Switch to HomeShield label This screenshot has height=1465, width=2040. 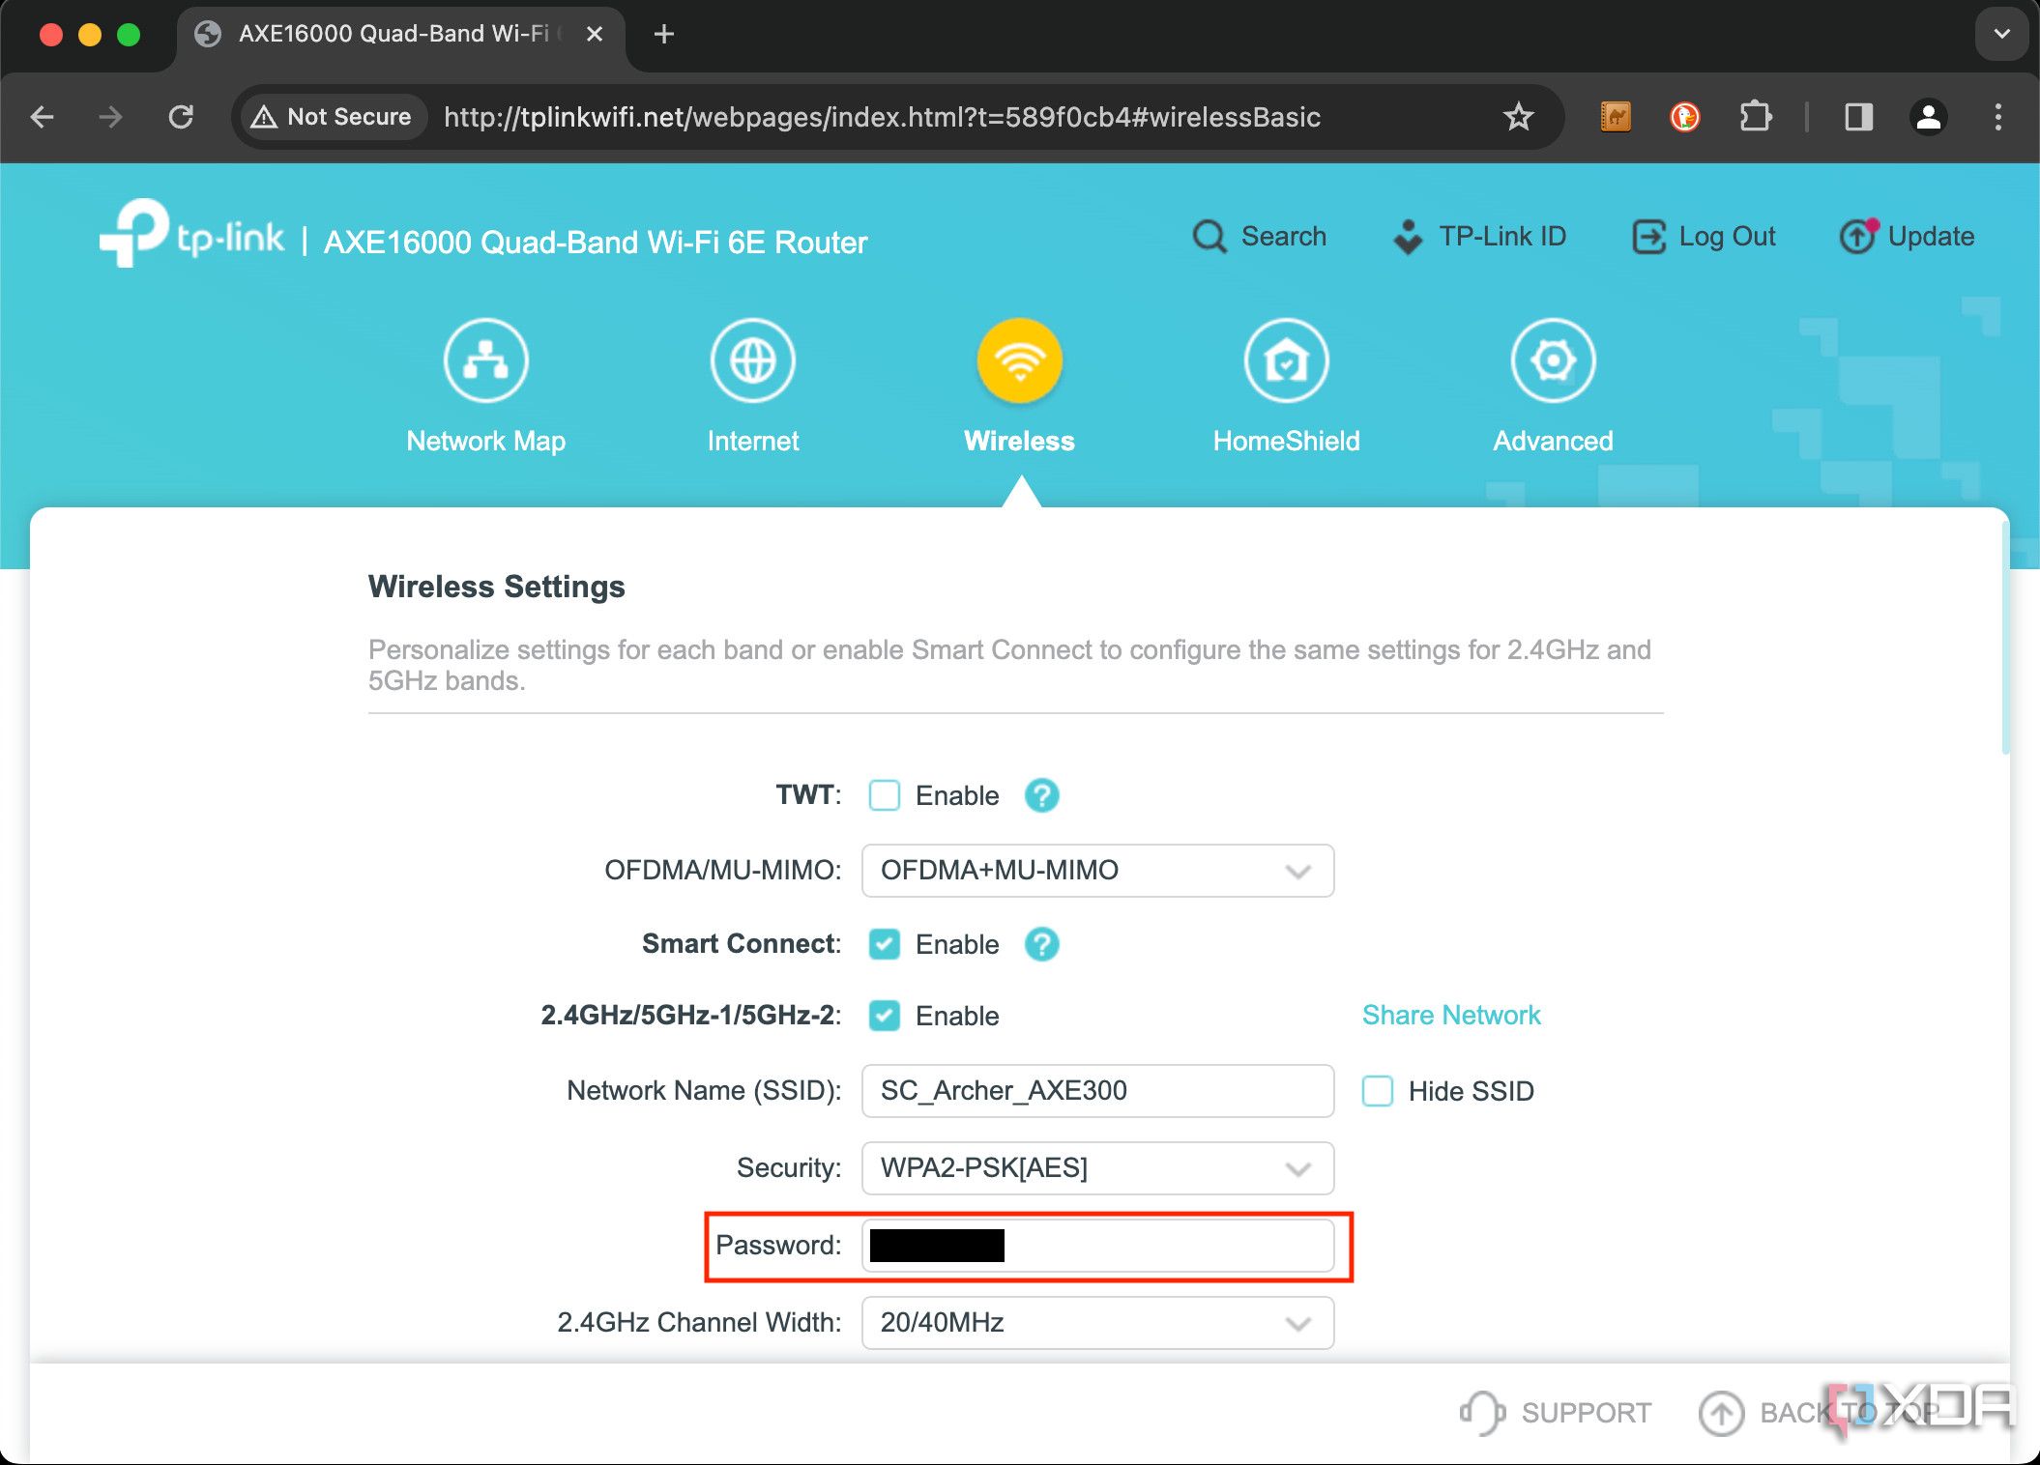(x=1286, y=441)
